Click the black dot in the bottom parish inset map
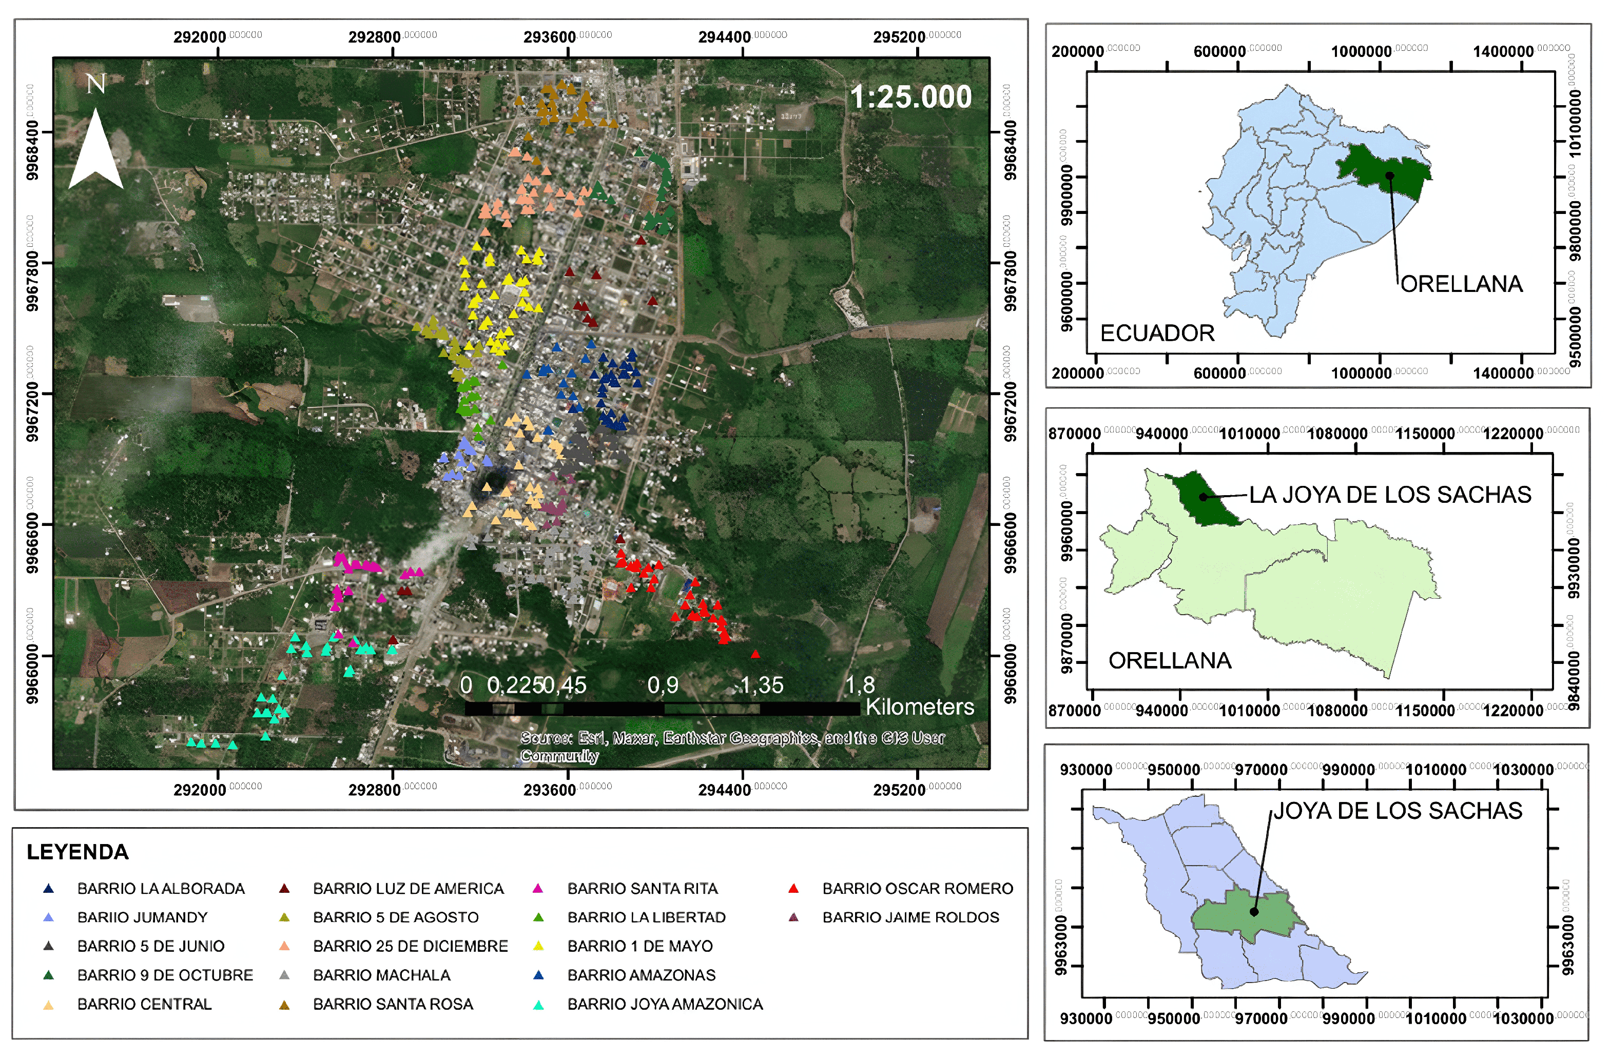 click(1253, 912)
